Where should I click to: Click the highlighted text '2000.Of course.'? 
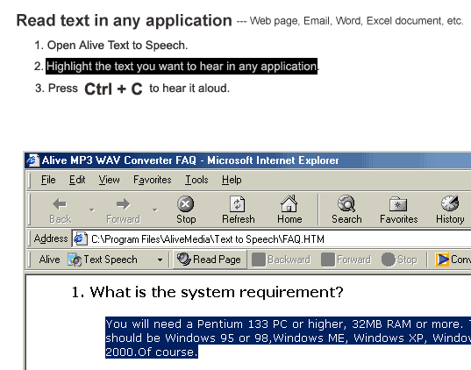click(152, 352)
